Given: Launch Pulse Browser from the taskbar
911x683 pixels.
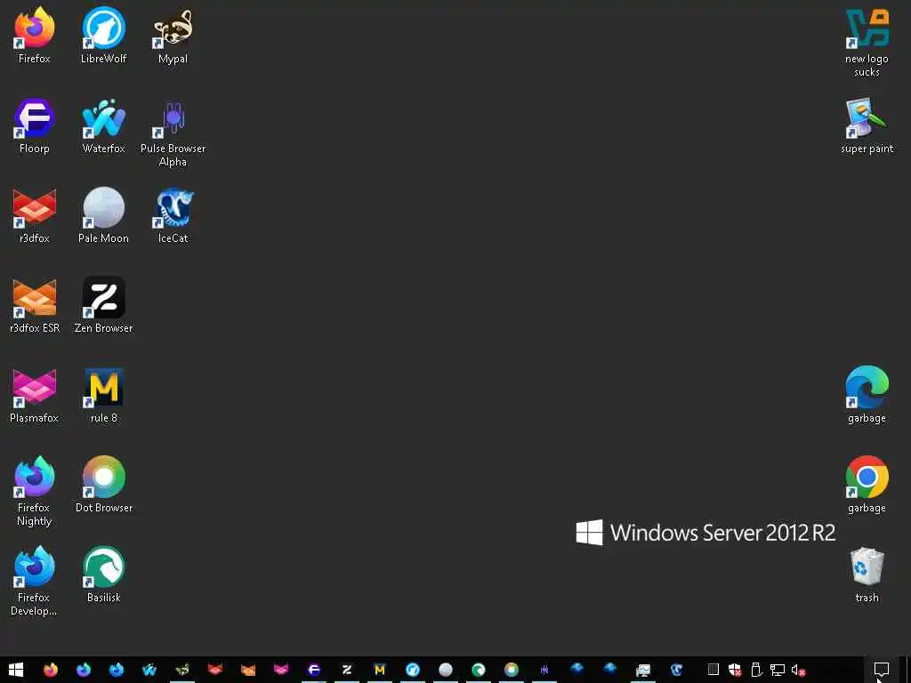Looking at the screenshot, I should point(544,670).
